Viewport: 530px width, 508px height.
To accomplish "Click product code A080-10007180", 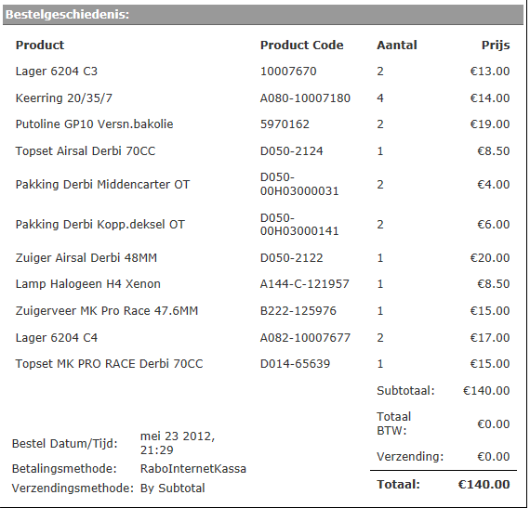I will pyautogui.click(x=305, y=98).
